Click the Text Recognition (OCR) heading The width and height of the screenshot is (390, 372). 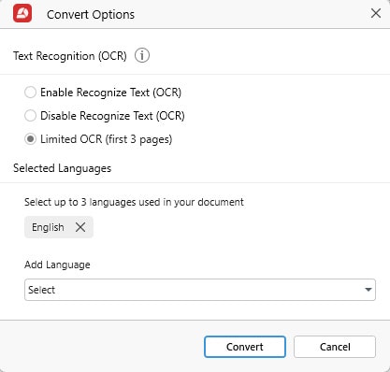(x=70, y=56)
